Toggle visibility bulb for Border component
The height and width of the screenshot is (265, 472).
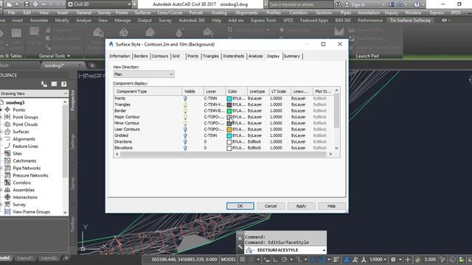185,111
